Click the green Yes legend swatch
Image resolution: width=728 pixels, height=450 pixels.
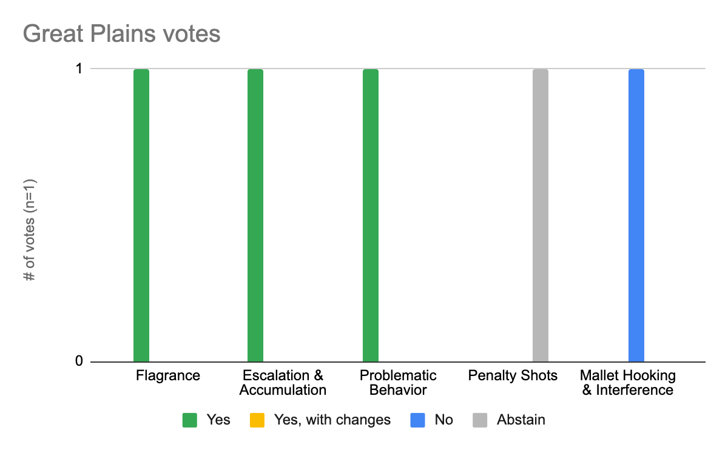click(190, 420)
